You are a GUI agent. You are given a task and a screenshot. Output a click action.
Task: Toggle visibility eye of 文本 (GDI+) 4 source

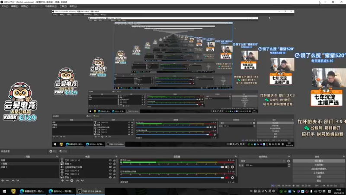tap(110, 174)
